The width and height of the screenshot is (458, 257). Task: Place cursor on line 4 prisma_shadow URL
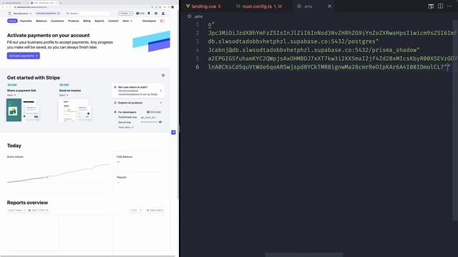click(313, 50)
